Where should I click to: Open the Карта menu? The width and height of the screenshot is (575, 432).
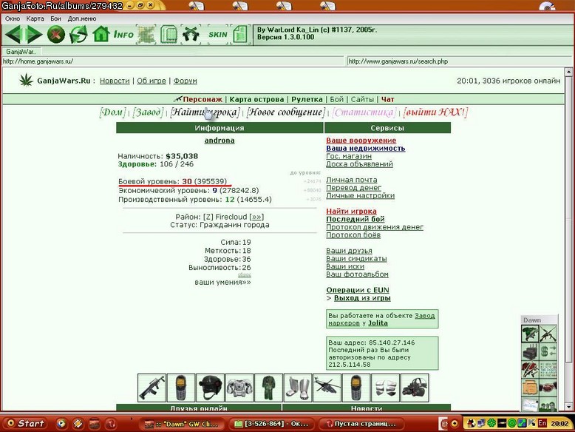click(x=35, y=18)
